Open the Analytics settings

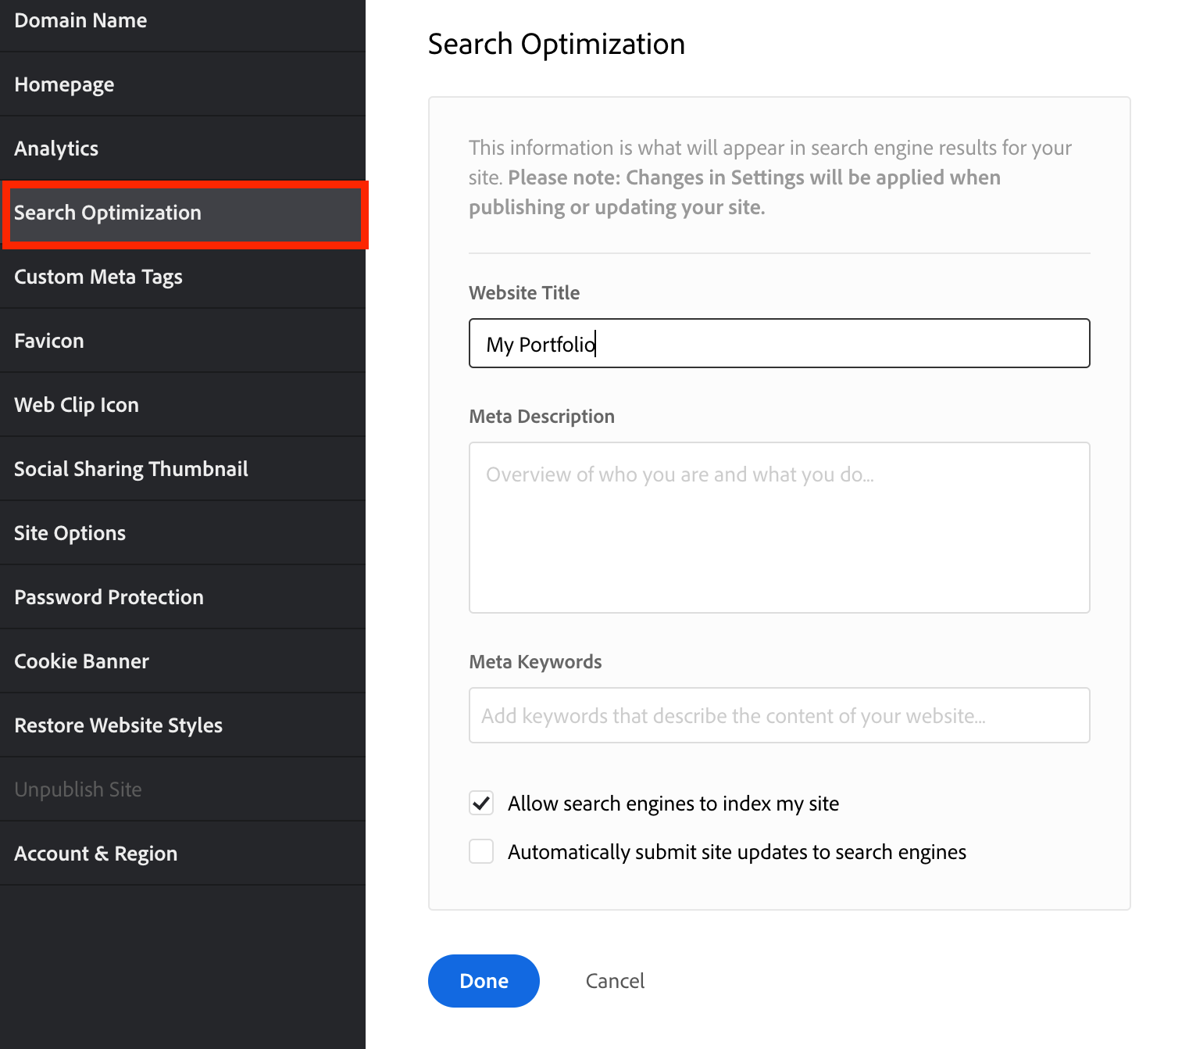[56, 148]
